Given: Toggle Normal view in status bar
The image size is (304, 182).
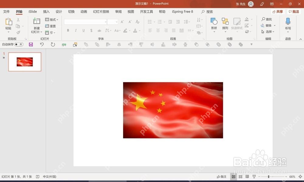Looking at the screenshot, I should [233, 177].
